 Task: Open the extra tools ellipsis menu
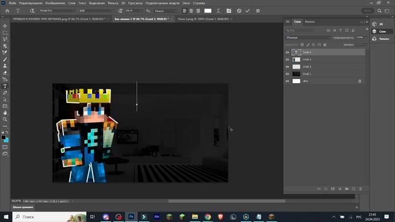pos(5,126)
